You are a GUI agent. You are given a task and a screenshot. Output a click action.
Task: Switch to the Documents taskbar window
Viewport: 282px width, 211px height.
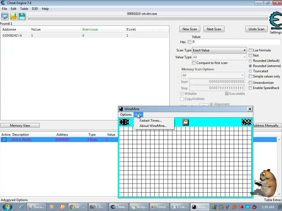[x=37, y=207]
